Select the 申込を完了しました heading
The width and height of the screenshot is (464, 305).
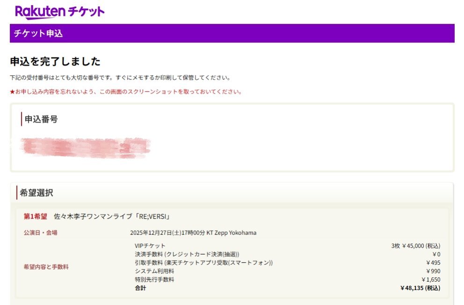click(x=55, y=62)
